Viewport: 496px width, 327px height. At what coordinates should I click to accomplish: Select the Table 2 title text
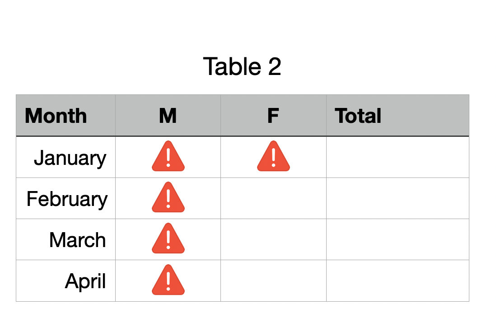[x=242, y=66]
